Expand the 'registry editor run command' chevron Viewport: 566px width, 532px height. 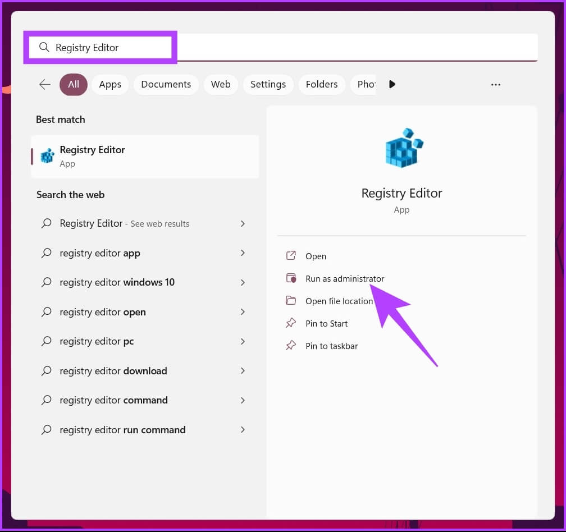[243, 429]
